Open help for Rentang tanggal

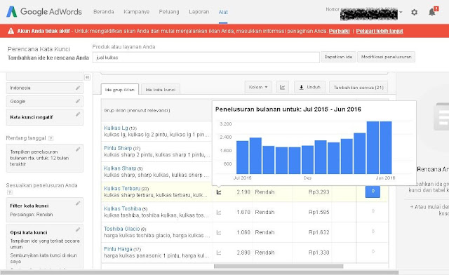[x=51, y=138]
